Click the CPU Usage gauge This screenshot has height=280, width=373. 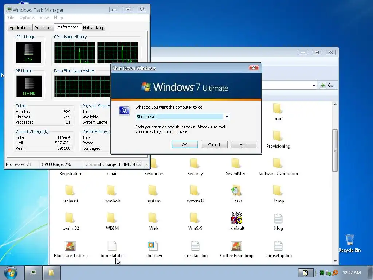tap(28, 52)
